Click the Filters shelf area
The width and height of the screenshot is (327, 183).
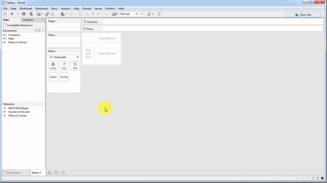pyautogui.click(x=64, y=40)
